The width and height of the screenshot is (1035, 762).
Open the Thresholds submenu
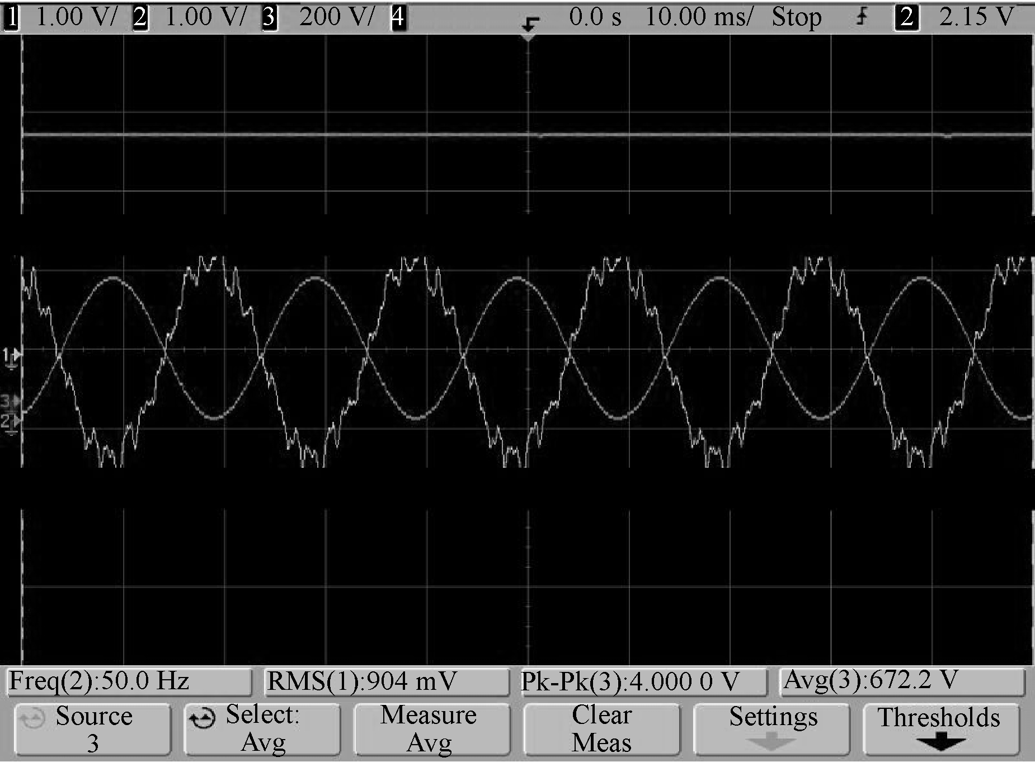[x=941, y=730]
